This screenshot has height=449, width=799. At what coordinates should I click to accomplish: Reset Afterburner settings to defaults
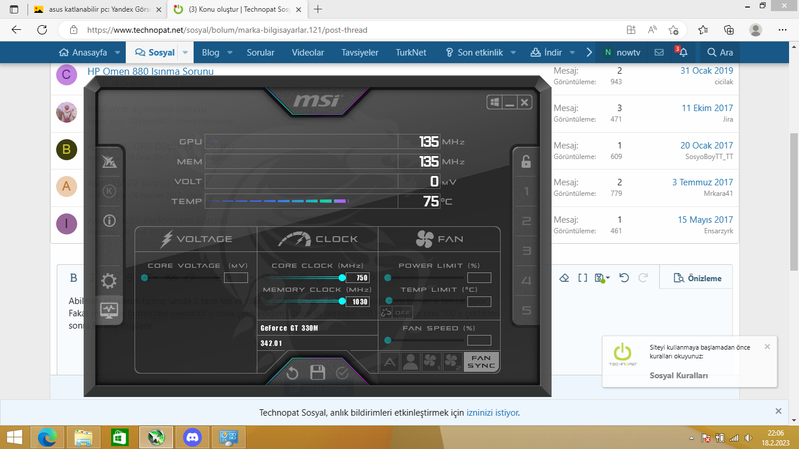(292, 373)
